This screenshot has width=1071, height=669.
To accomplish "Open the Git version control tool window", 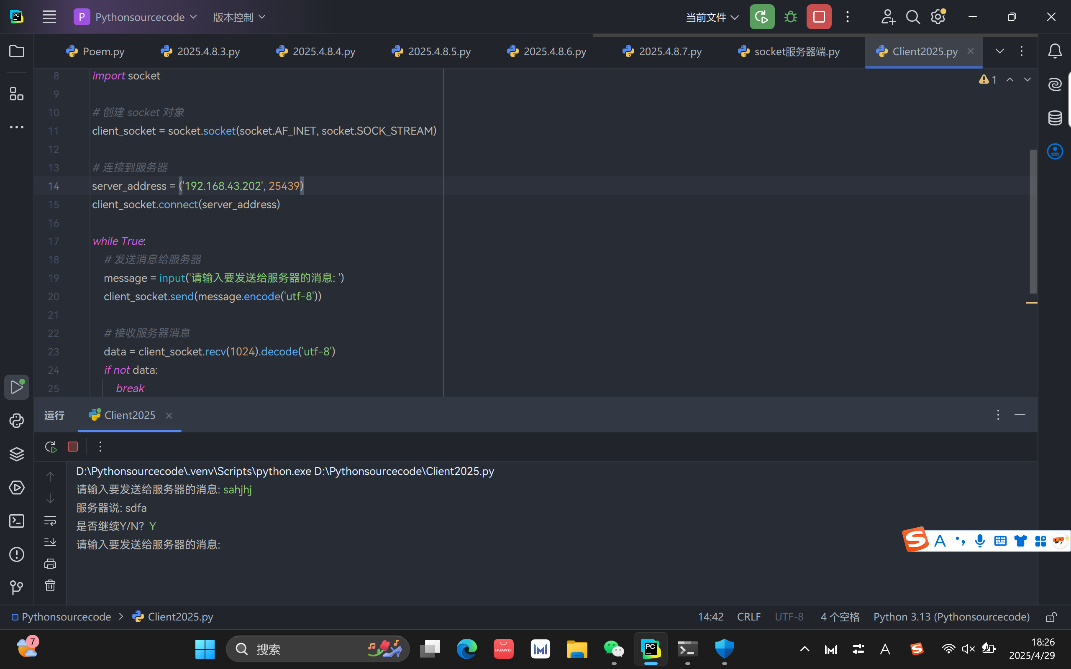I will click(x=16, y=587).
